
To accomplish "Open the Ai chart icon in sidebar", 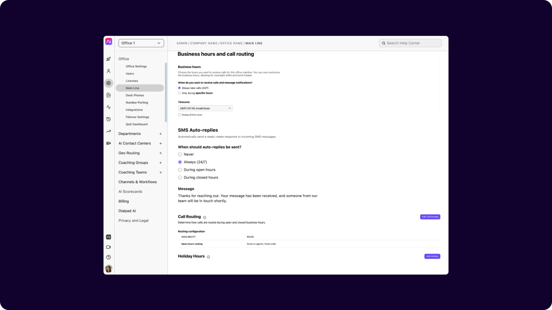I will coord(109,95).
